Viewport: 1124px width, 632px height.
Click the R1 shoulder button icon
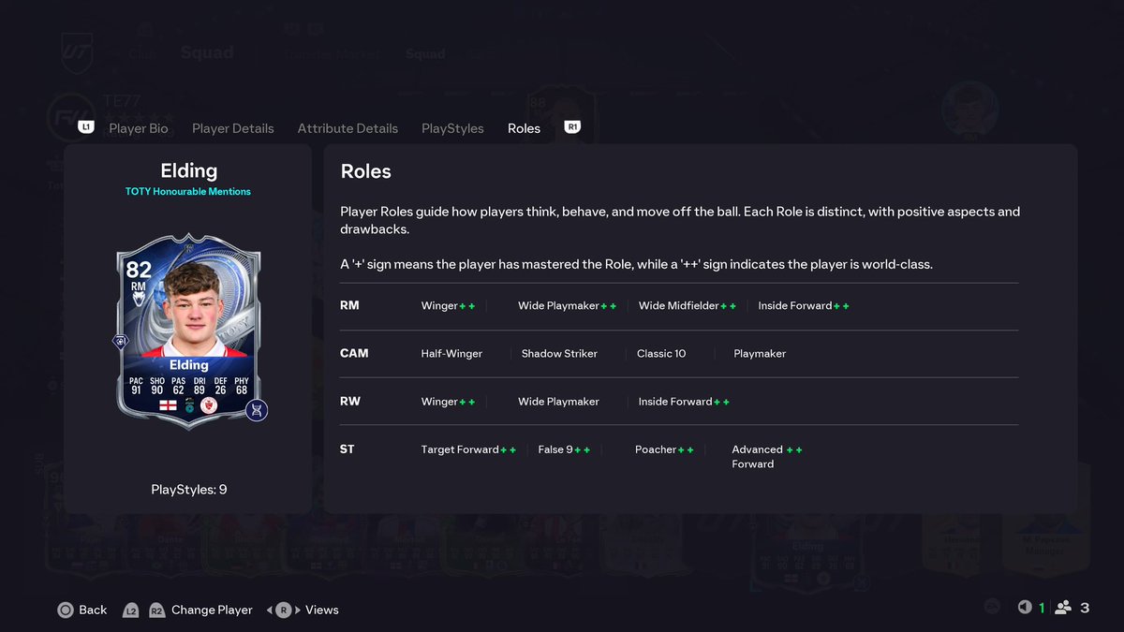572,126
